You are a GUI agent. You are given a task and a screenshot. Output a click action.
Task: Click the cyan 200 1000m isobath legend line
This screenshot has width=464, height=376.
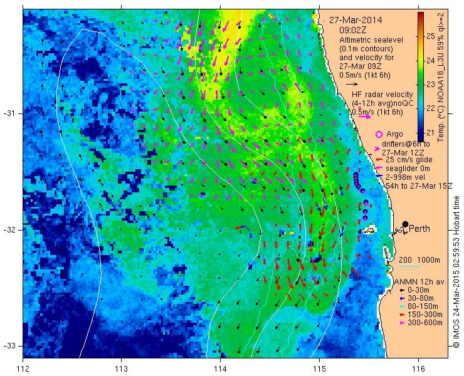(x=409, y=267)
